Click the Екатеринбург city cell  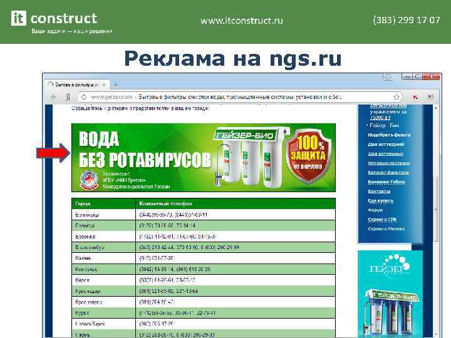[x=103, y=247]
